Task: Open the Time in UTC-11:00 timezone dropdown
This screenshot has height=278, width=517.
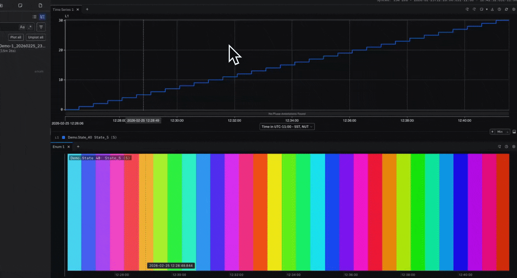Action: tap(287, 127)
